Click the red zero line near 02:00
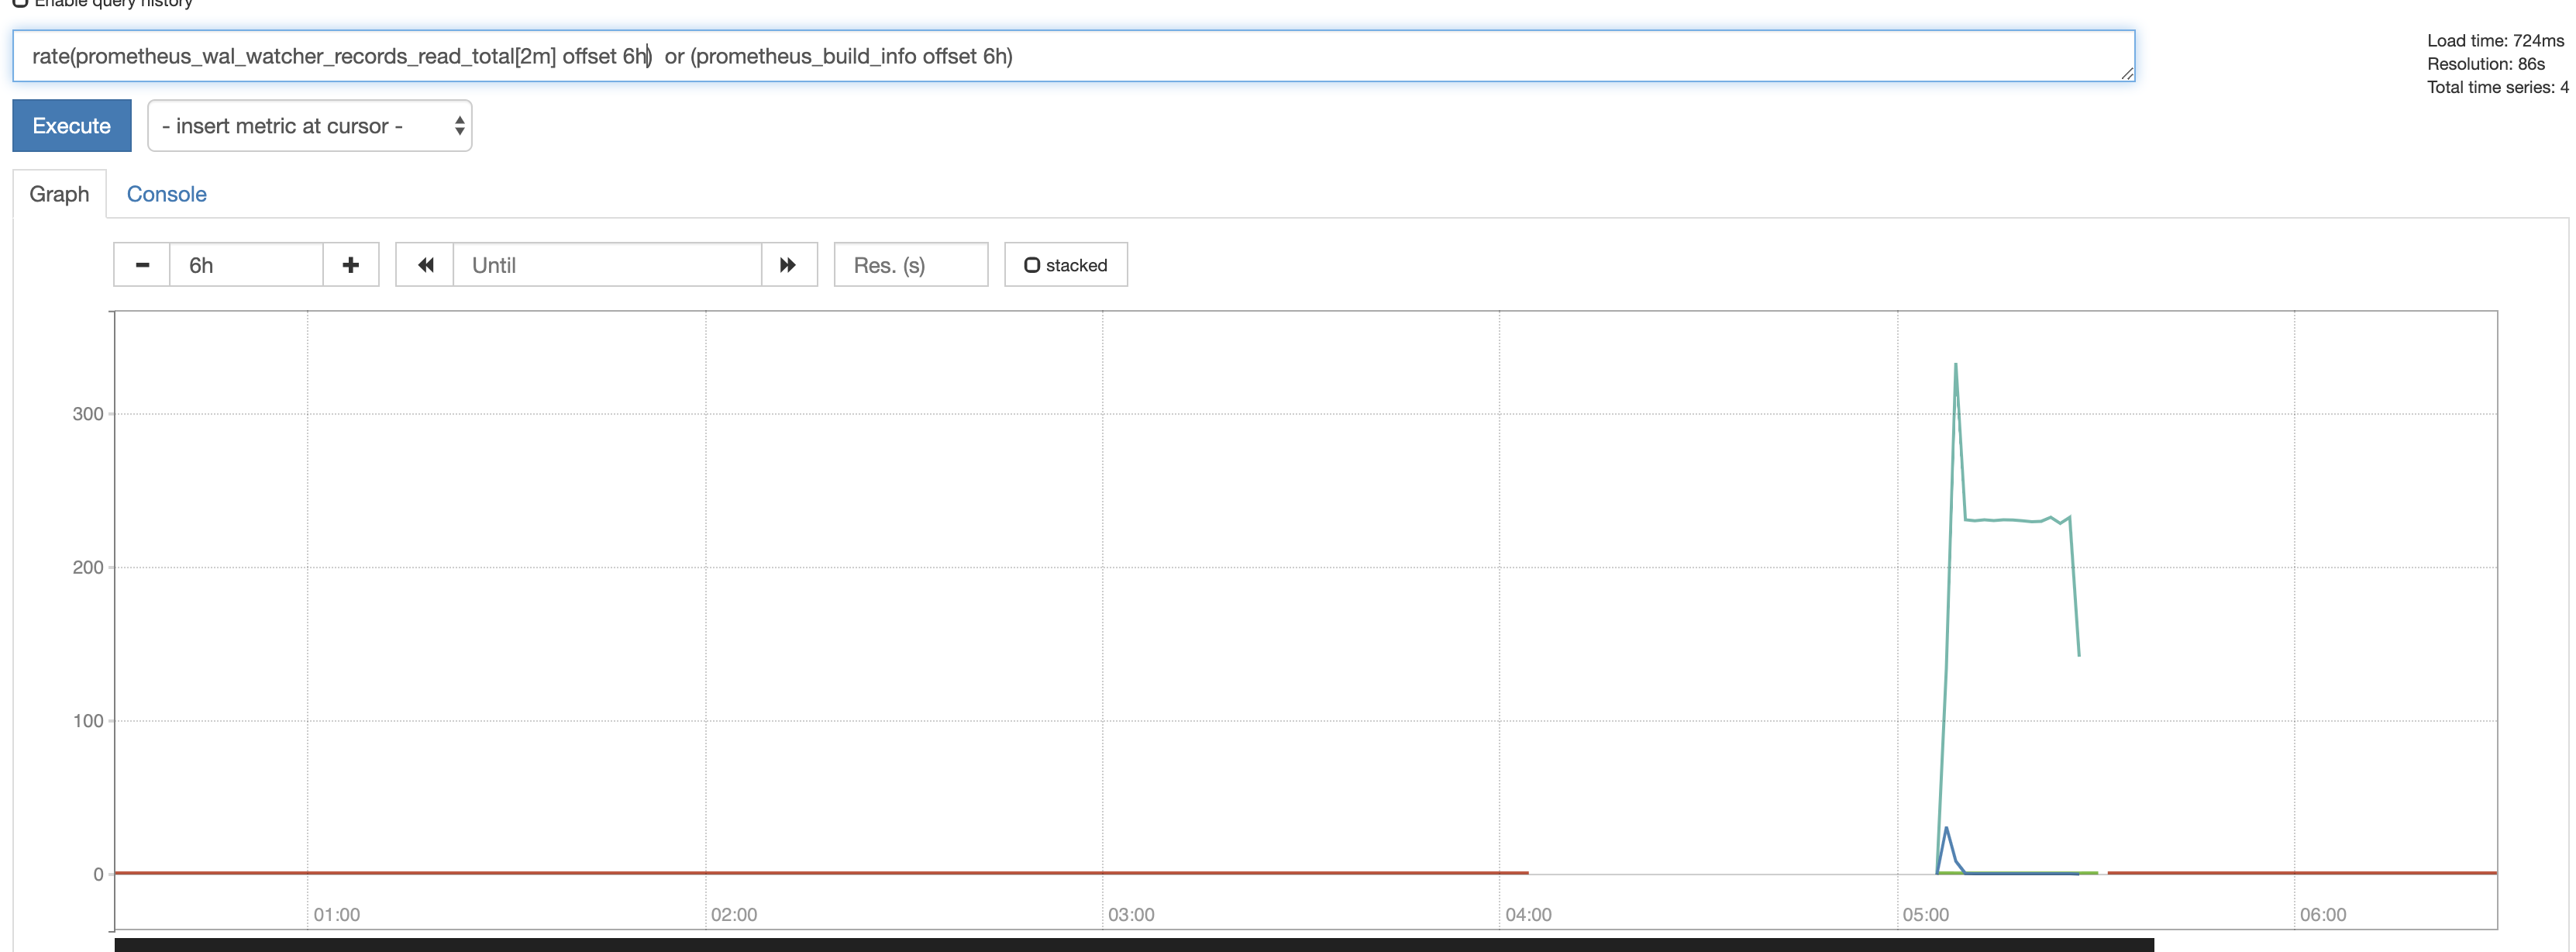Screen dimensions: 2576x952 (x=706, y=873)
